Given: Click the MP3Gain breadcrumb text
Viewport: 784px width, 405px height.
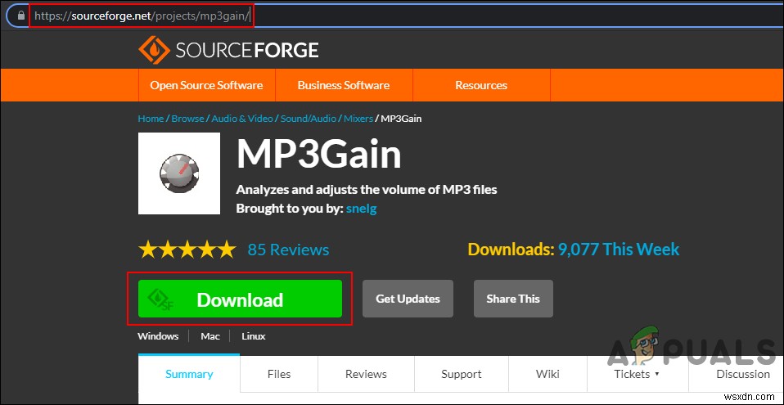Looking at the screenshot, I should click(401, 119).
